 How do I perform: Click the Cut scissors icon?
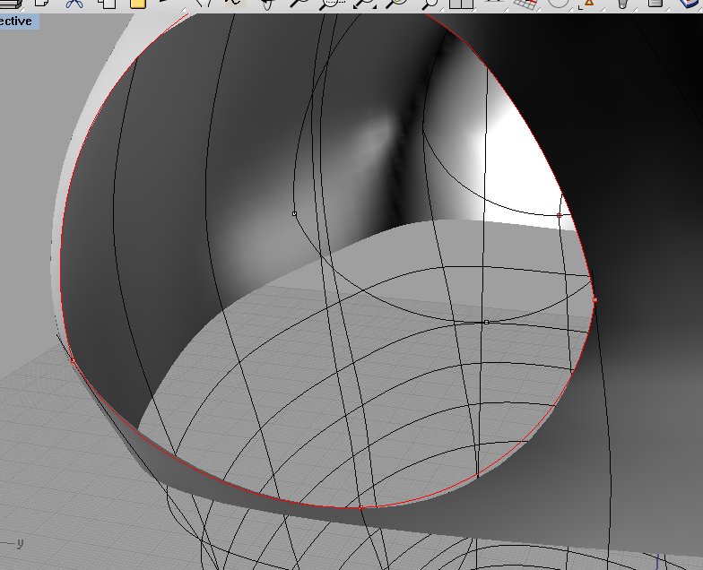click(x=75, y=4)
